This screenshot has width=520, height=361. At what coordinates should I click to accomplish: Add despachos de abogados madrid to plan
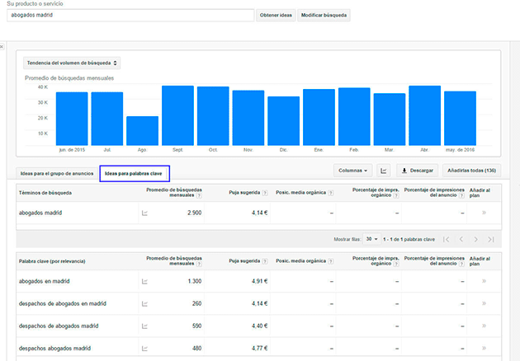(x=484, y=326)
